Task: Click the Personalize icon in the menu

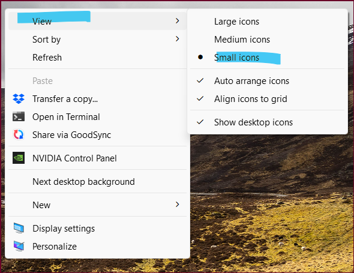Action: tap(19, 246)
